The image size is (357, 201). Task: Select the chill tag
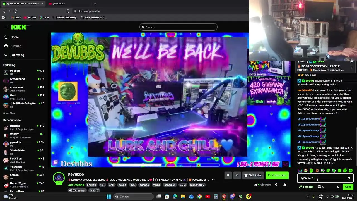coord(112,185)
